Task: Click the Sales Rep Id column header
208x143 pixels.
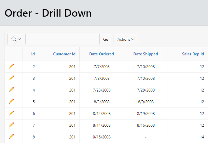Action: click(193, 54)
